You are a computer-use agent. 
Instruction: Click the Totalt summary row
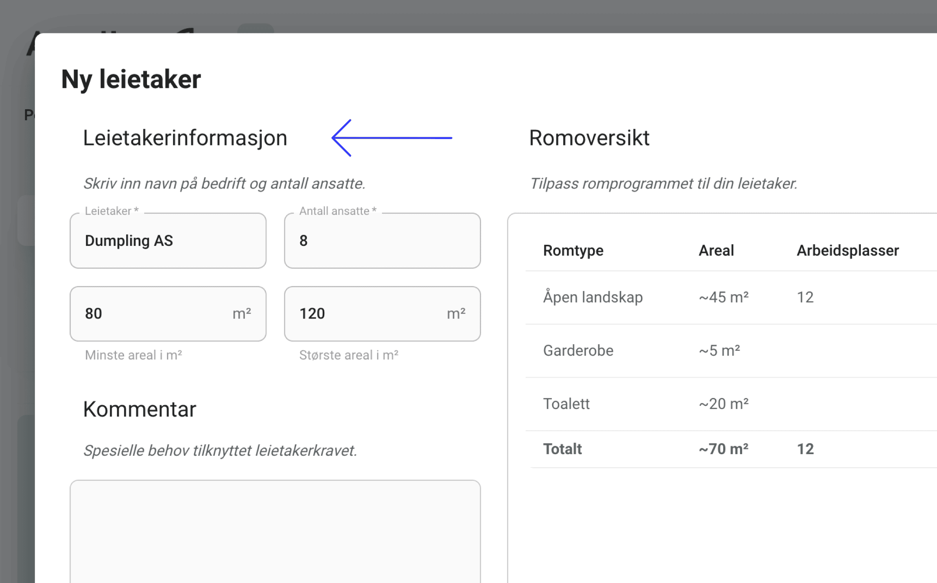[562, 449]
